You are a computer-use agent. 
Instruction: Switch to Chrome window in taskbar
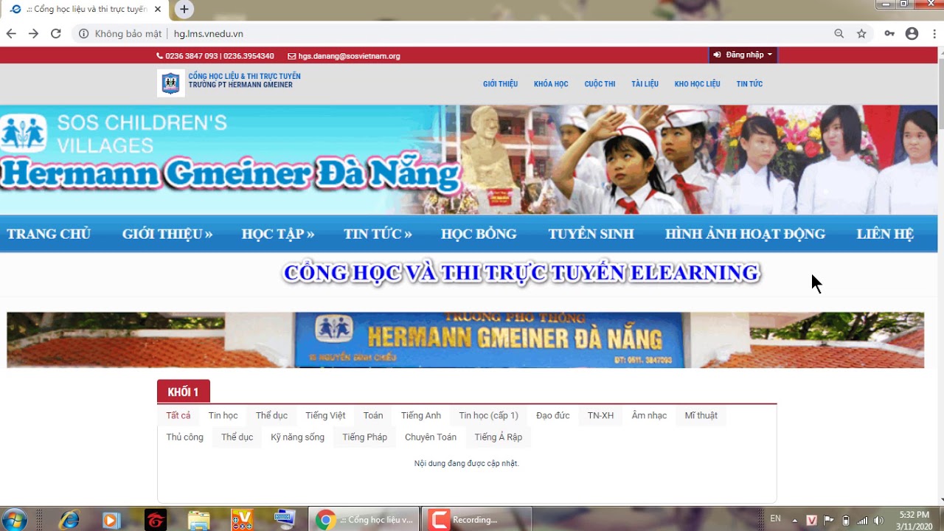point(364,520)
